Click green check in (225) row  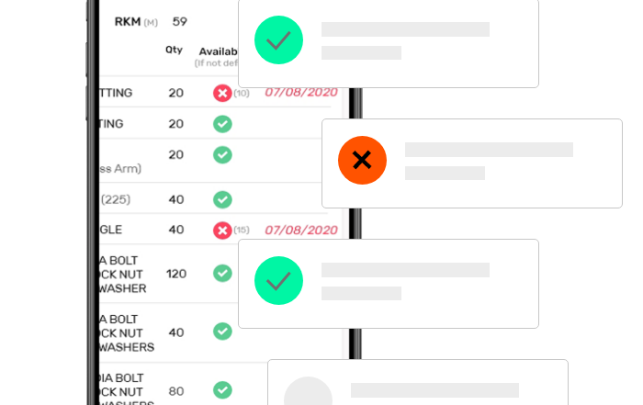(x=222, y=199)
